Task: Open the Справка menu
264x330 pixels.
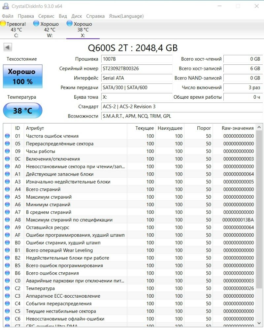Action: point(95,16)
